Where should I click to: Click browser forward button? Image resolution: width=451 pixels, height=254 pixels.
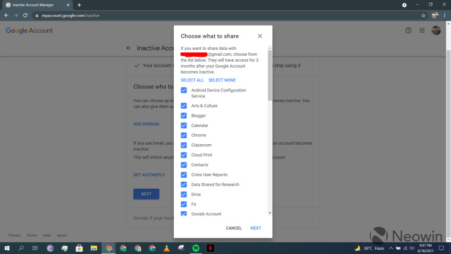click(16, 15)
